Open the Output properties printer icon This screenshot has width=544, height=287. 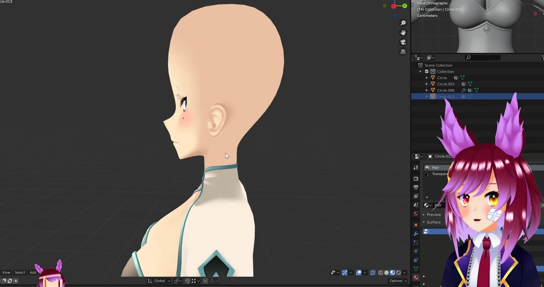coord(416,187)
